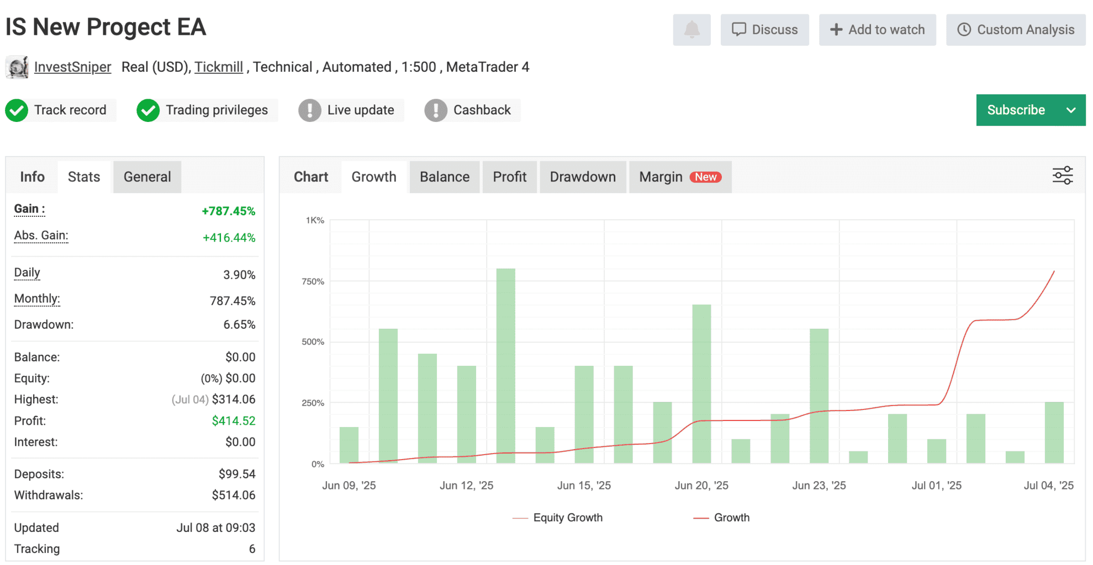Switch to the Stats tab
The height and width of the screenshot is (565, 1093).
coord(84,177)
